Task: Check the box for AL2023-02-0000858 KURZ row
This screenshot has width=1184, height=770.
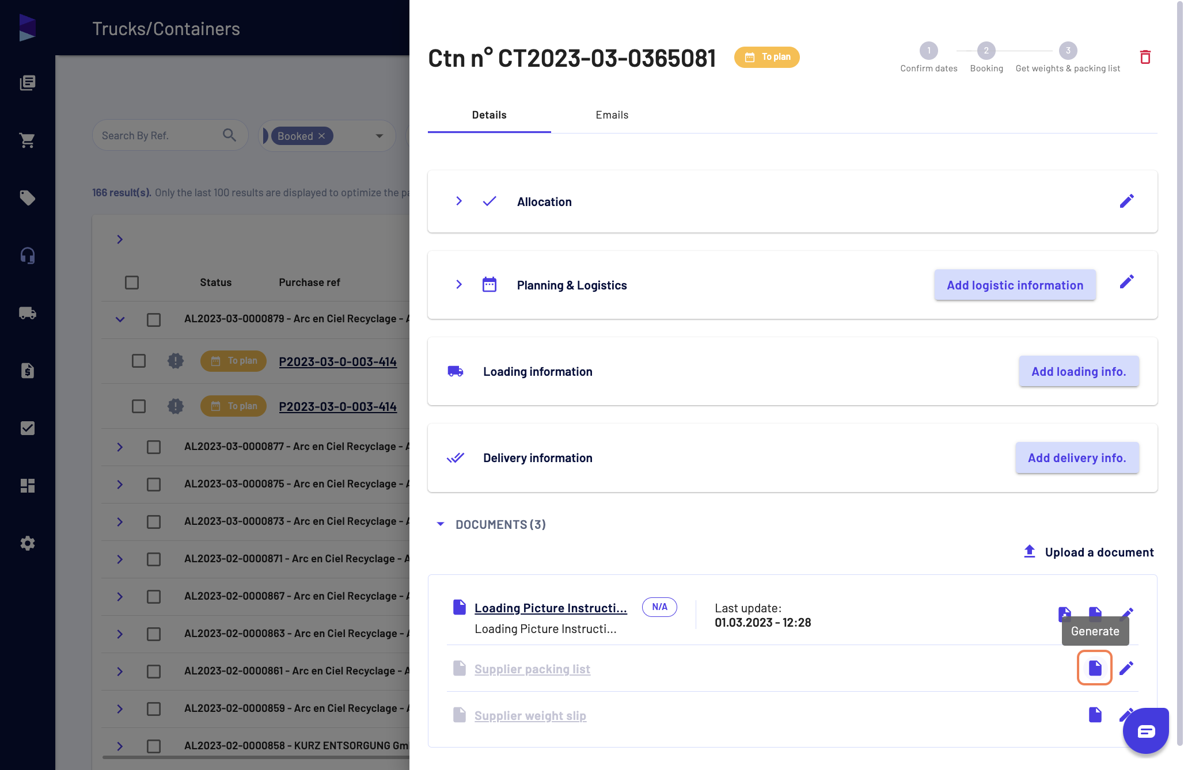Action: 154,746
